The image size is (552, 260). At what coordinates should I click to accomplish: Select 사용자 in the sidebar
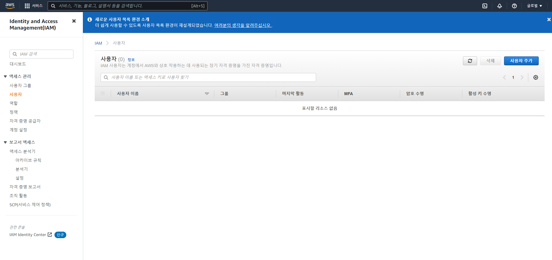(16, 94)
